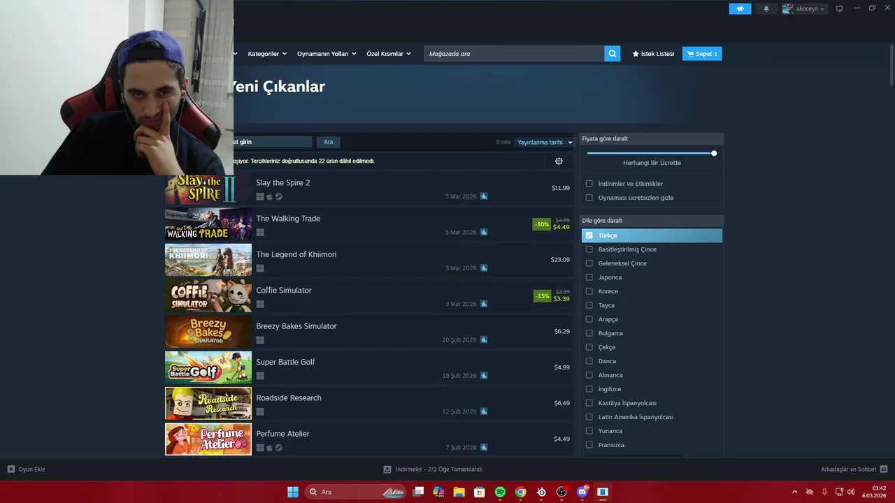This screenshot has height=503, width=895.
Task: Check Fransızca language filter
Action: point(589,445)
